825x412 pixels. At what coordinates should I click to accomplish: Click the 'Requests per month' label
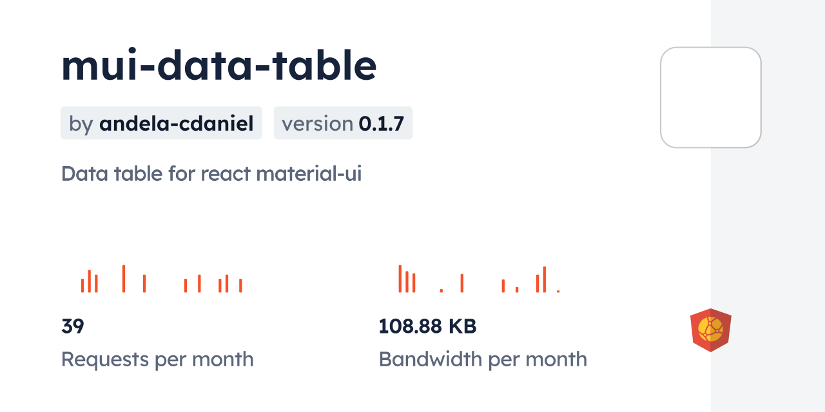pos(157,359)
